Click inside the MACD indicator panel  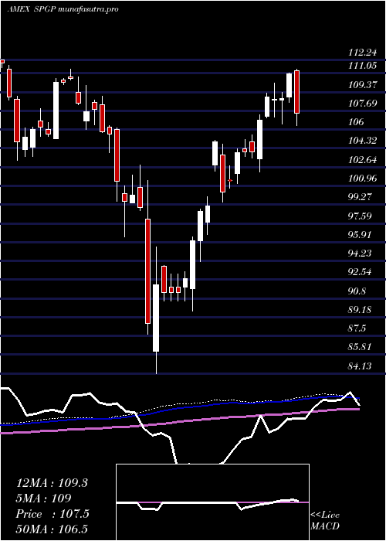[212, 502]
